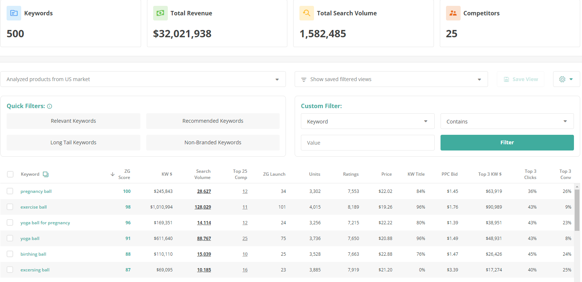Open the Analyzed products from US market dropdown

(x=143, y=79)
